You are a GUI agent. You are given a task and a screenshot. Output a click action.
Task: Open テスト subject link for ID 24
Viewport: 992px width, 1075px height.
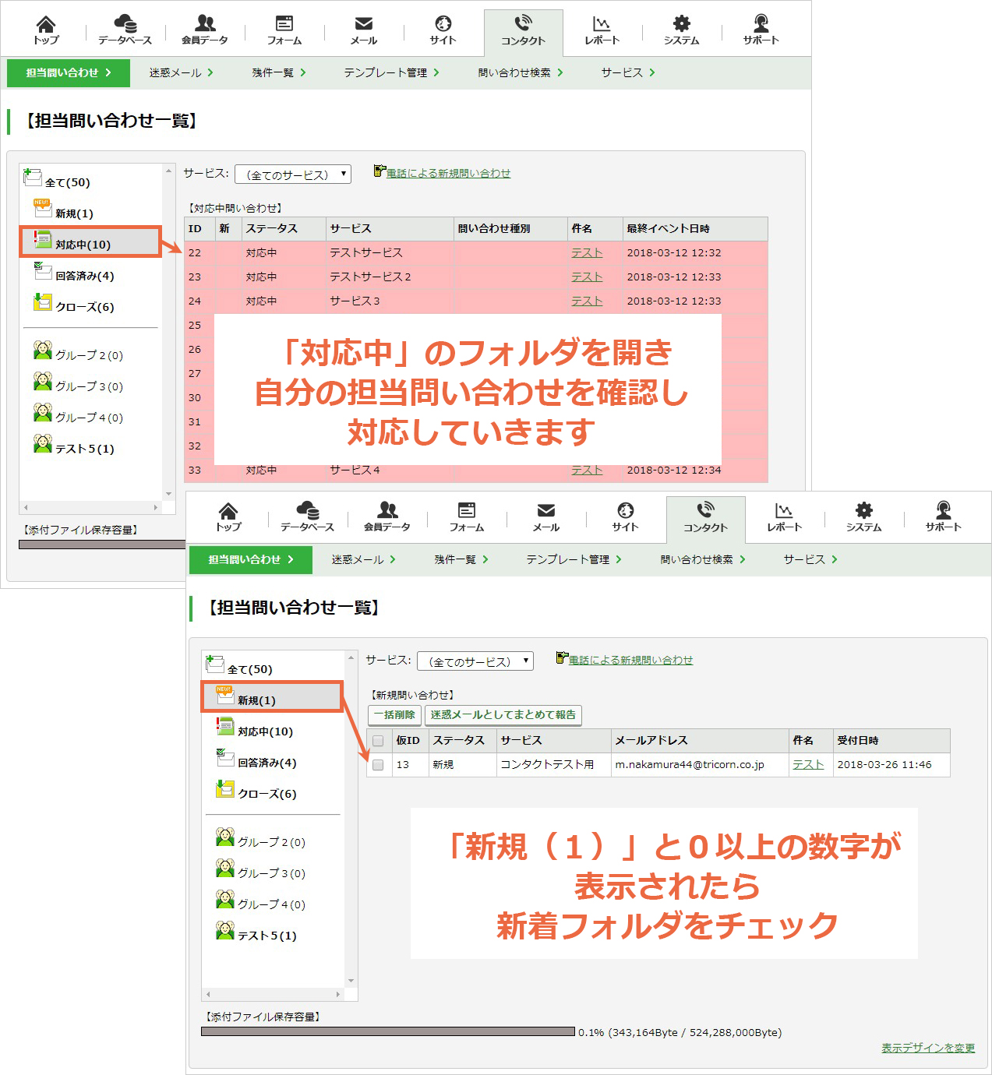(587, 301)
